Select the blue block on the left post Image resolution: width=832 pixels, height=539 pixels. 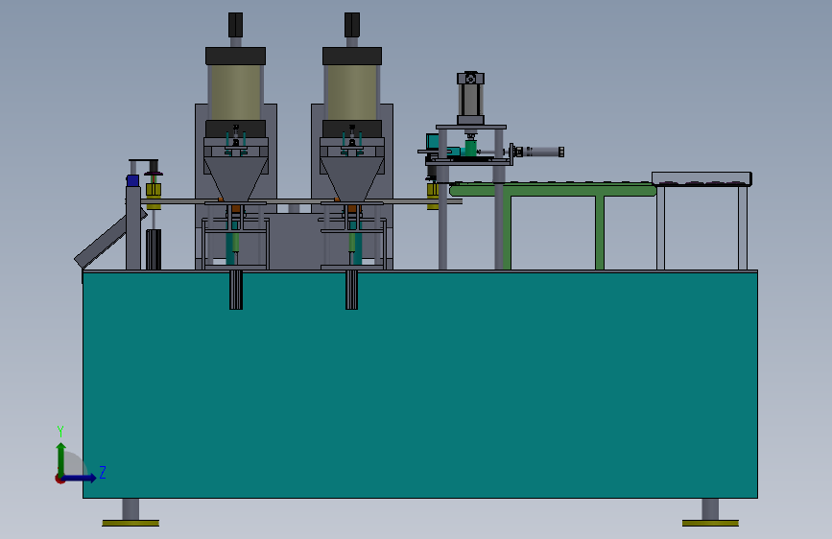click(132, 180)
